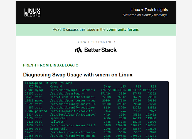Click the LINUX BLOG.IO logo

(32, 12)
